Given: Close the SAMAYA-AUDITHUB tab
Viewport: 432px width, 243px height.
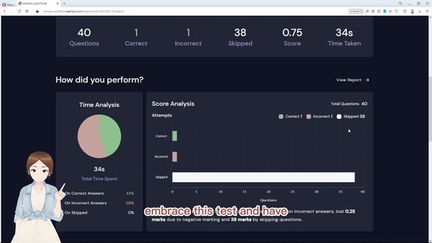Looking at the screenshot, I should point(57,3).
